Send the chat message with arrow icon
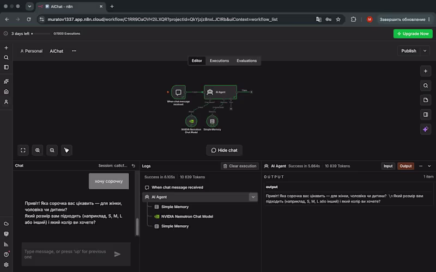The width and height of the screenshot is (436, 272). 117,254
